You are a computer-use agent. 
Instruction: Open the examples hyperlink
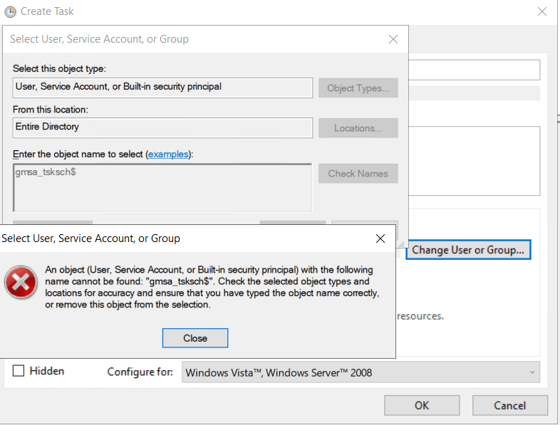[168, 154]
